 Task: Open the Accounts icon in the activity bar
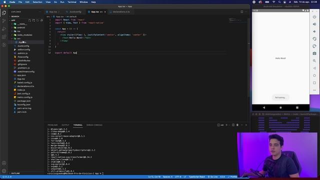[4, 163]
